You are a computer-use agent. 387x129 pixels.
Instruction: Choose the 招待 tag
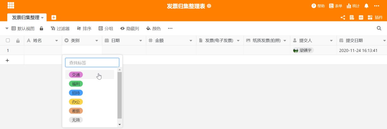[76, 93]
